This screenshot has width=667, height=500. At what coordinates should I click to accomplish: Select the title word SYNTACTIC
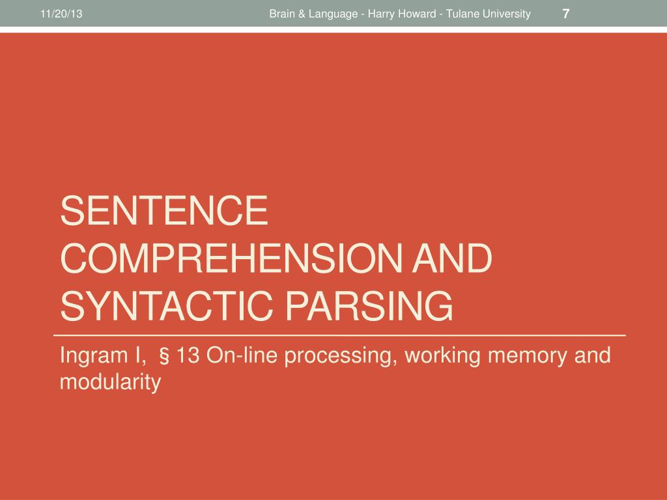166,306
